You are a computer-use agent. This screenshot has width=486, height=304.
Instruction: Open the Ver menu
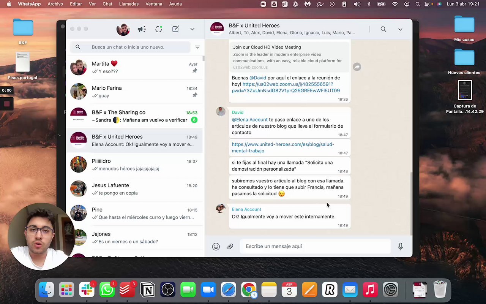[92, 4]
